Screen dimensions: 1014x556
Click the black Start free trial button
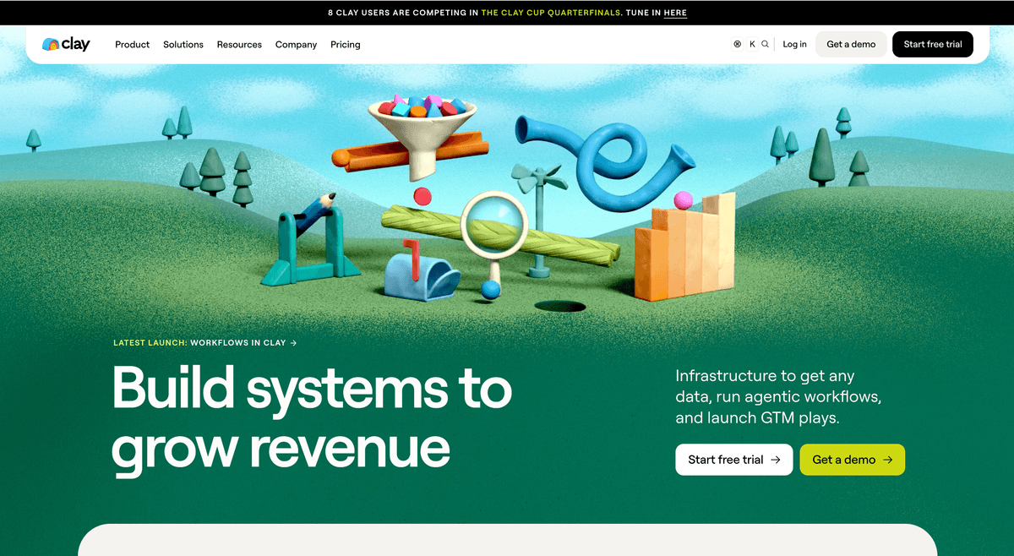coord(933,44)
